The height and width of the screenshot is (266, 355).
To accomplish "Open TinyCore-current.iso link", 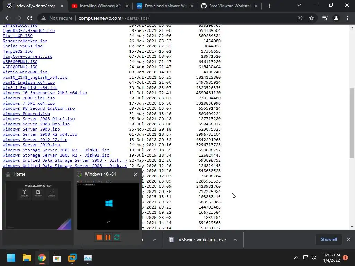I will point(27,56).
